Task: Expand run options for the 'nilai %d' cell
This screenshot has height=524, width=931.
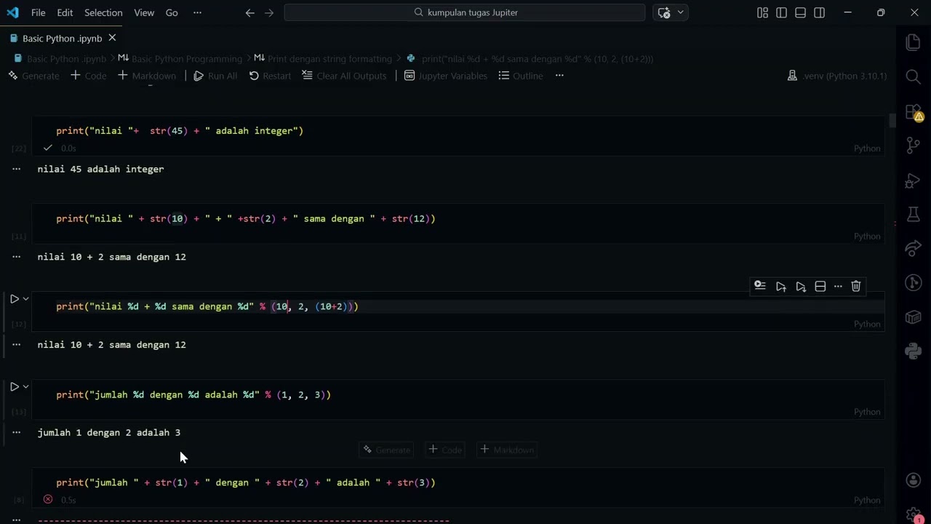Action: 25,299
